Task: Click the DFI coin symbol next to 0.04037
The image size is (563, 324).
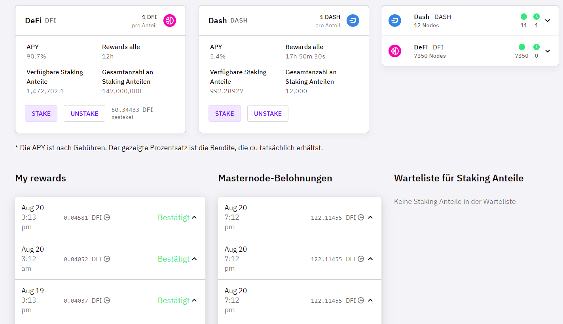Action: (x=107, y=300)
